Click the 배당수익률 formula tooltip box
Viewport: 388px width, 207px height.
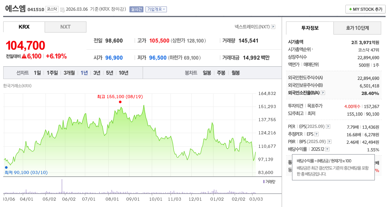[x=333, y=167]
